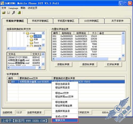Switch to S3文件转换区 tab

click(92, 21)
